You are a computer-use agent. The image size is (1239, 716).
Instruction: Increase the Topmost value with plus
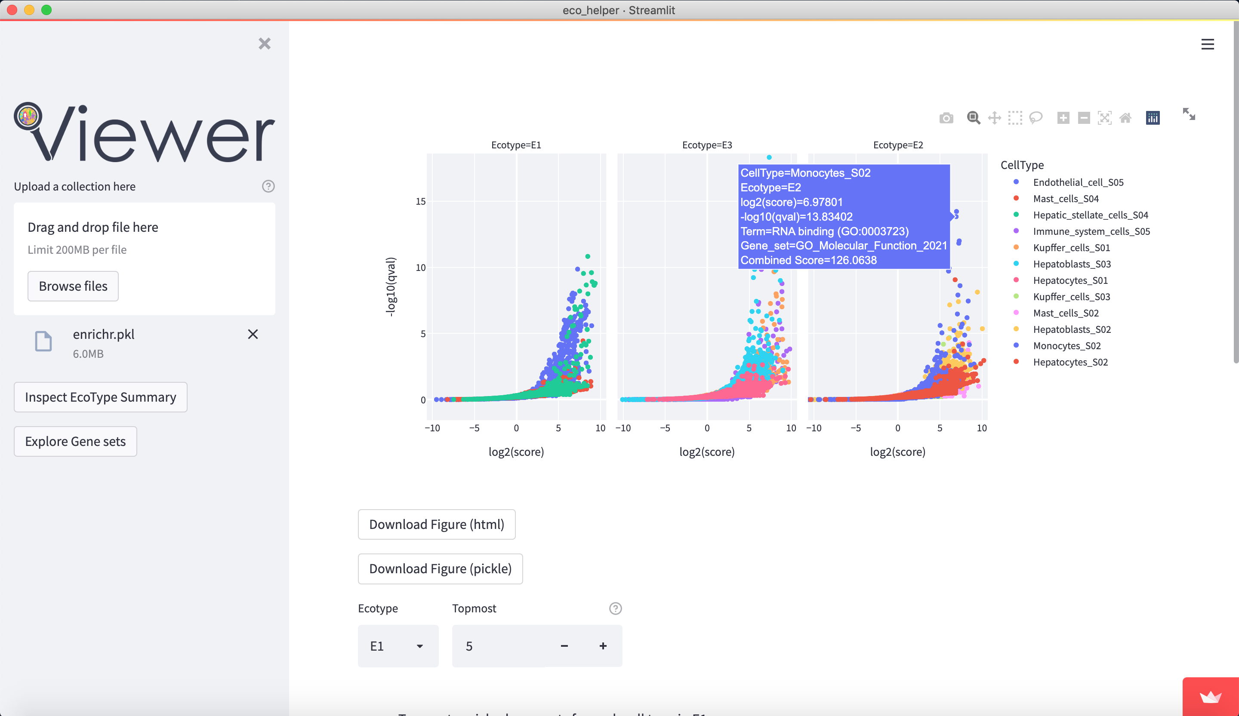coord(603,646)
